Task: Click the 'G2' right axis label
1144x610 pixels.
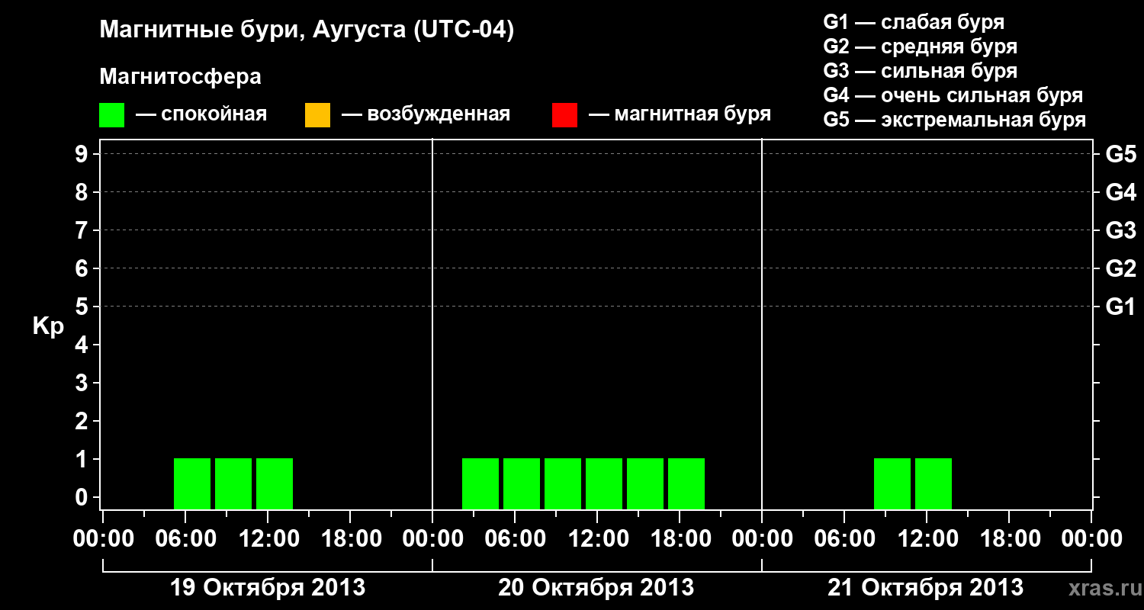Action: [1120, 268]
